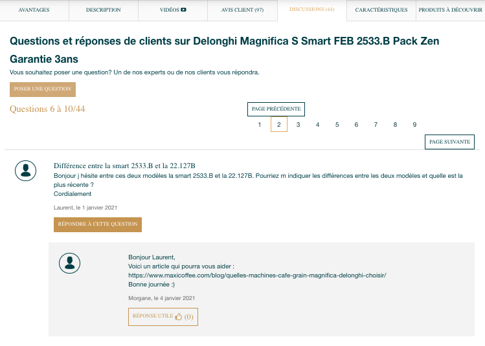Jump to page 5 of questions
485x346 pixels.
click(337, 125)
